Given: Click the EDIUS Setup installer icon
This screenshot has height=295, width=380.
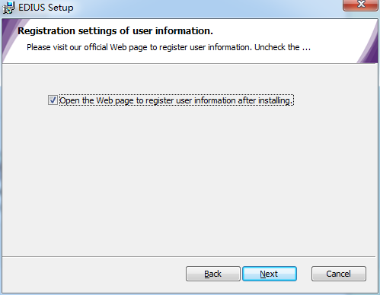Looking at the screenshot, I should [8, 8].
